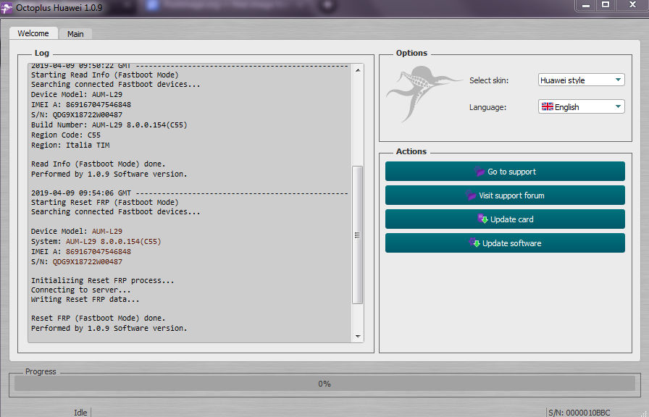Click the log scrollbar down arrow
Viewport: 649px width, 417px height.
(358, 337)
